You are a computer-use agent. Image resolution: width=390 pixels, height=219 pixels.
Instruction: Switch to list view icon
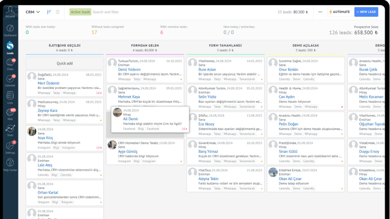pyautogui.click(x=58, y=12)
